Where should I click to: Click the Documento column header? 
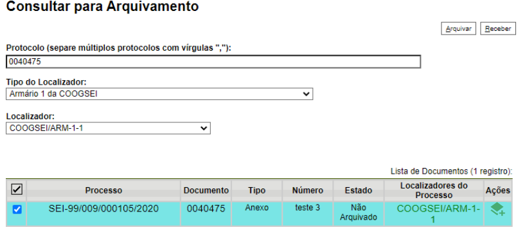pyautogui.click(x=206, y=190)
